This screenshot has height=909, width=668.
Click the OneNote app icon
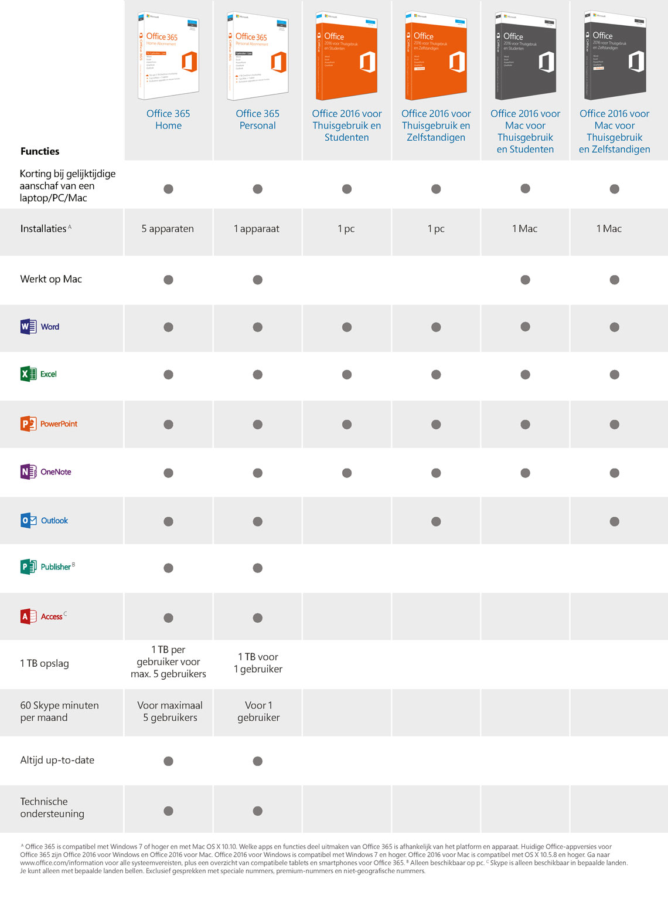point(28,472)
